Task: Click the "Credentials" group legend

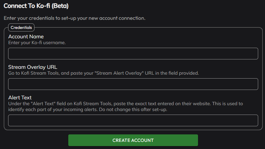Action: point(21,28)
